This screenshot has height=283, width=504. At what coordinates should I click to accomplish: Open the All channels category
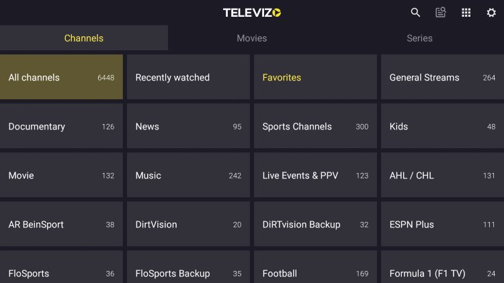61,77
